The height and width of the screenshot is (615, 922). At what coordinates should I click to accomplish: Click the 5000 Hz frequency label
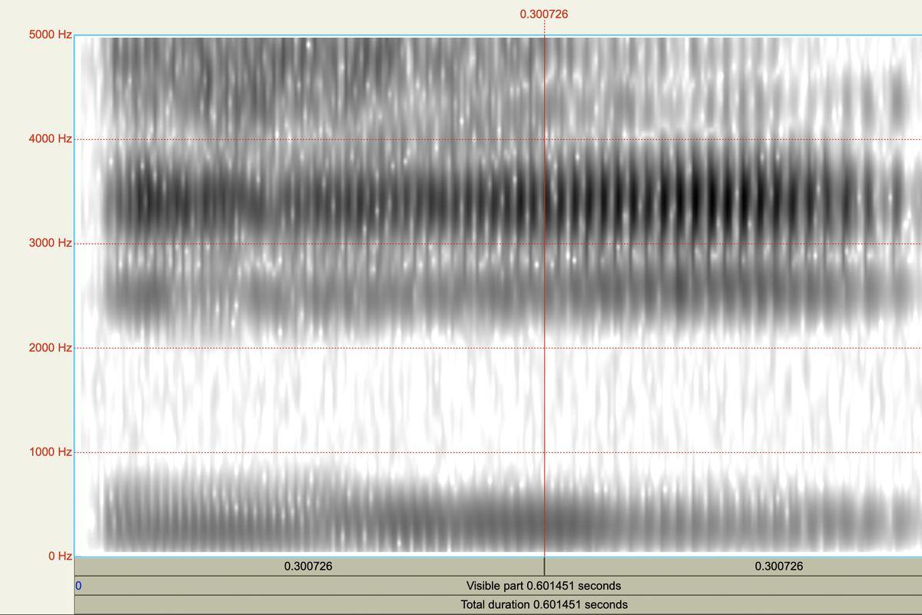(x=51, y=35)
